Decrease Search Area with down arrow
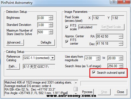 click(121, 67)
